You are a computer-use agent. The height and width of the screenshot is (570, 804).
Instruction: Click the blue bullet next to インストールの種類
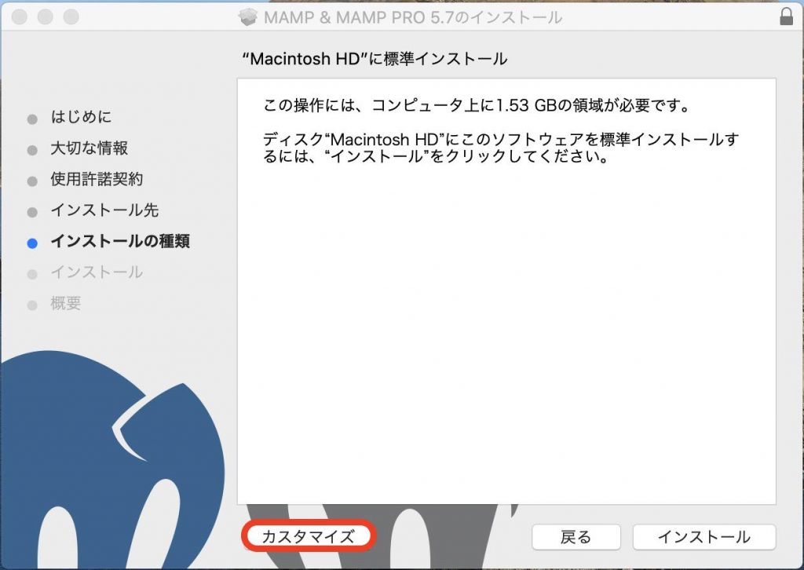pyautogui.click(x=32, y=243)
